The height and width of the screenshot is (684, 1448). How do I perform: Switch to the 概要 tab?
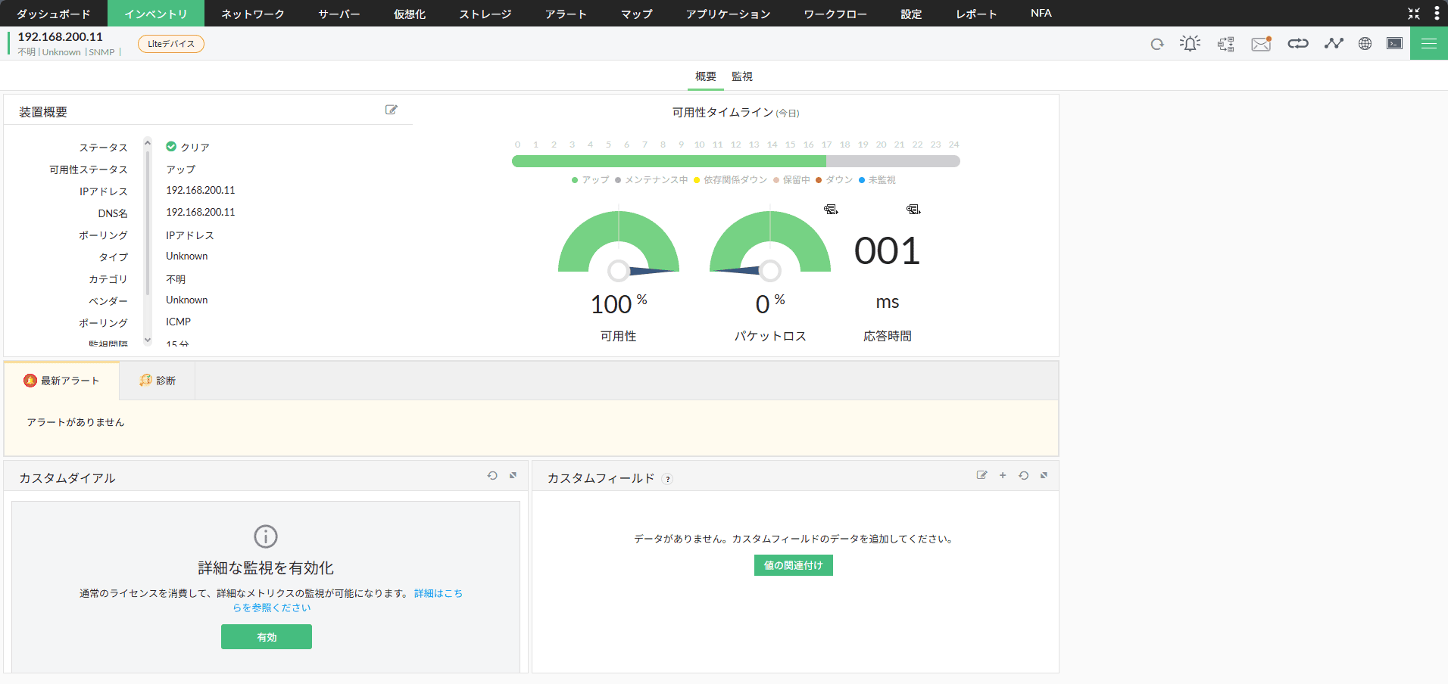(x=706, y=76)
